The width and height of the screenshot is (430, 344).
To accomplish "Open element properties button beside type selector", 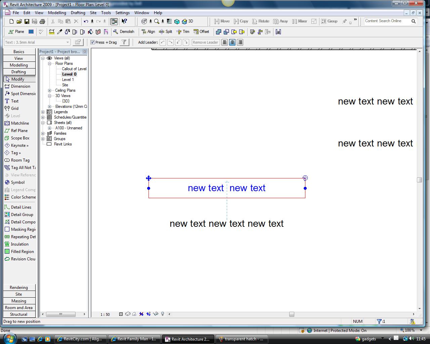I will 78,42.
